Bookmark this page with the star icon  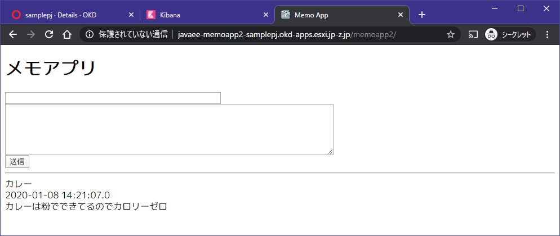(451, 34)
